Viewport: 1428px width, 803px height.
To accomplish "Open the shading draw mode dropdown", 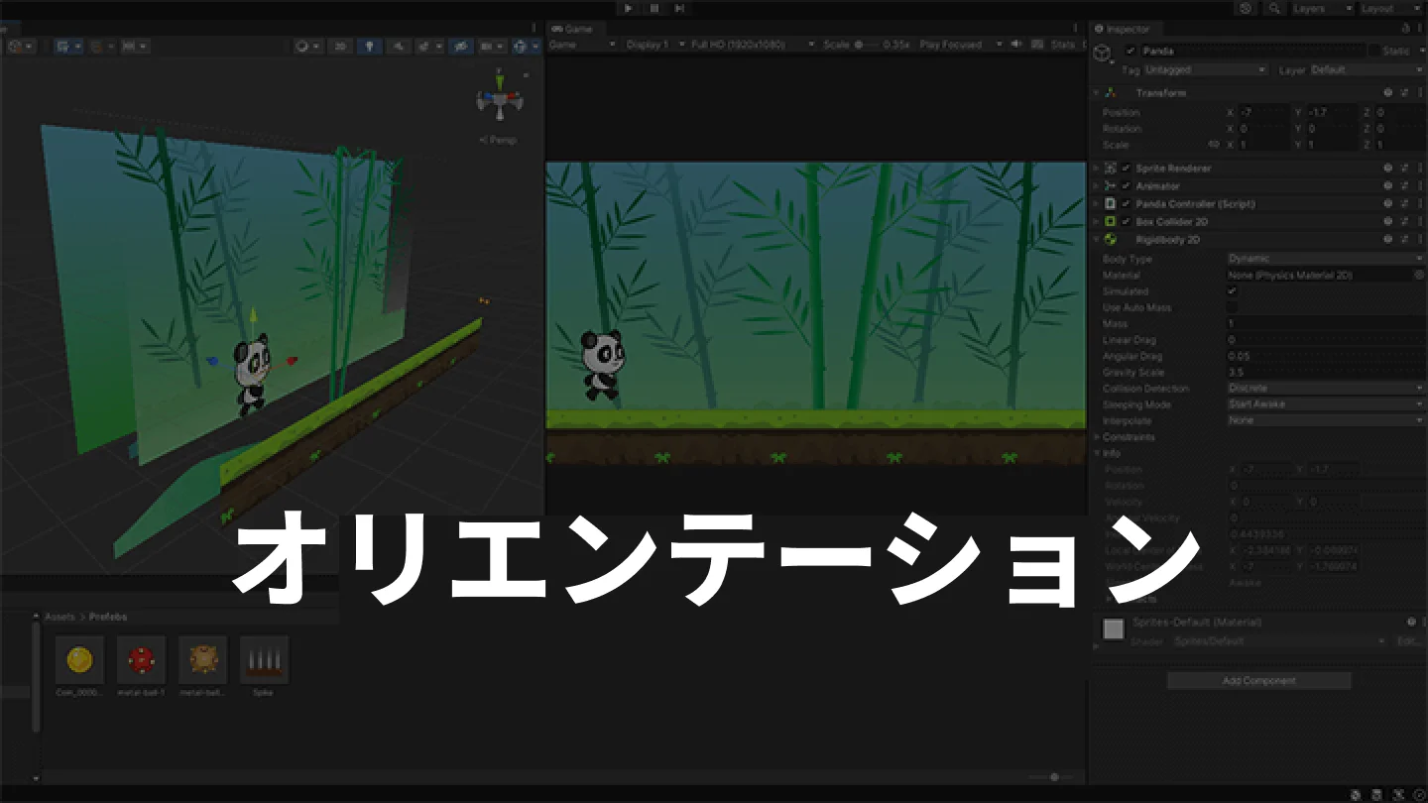I will coord(307,46).
